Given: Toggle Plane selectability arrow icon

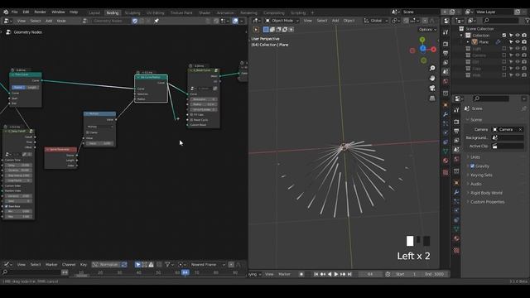Looking at the screenshot, I should point(511,42).
